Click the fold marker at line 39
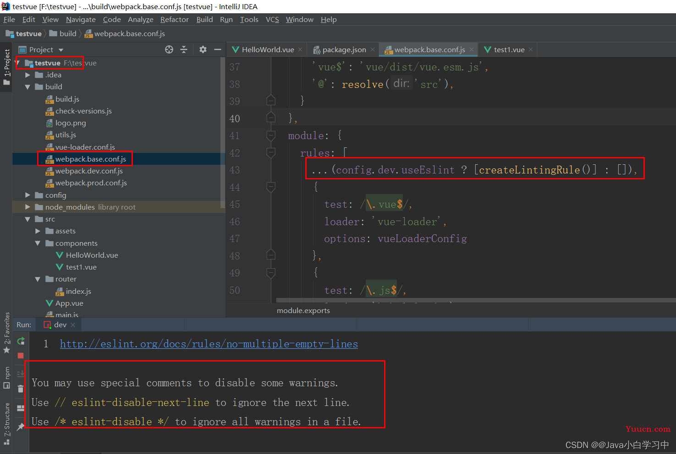Image resolution: width=676 pixels, height=454 pixels. tap(271, 100)
